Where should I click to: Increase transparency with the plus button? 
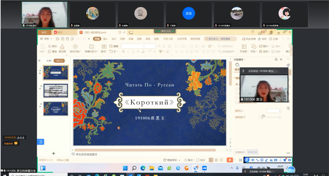tap(280, 117)
